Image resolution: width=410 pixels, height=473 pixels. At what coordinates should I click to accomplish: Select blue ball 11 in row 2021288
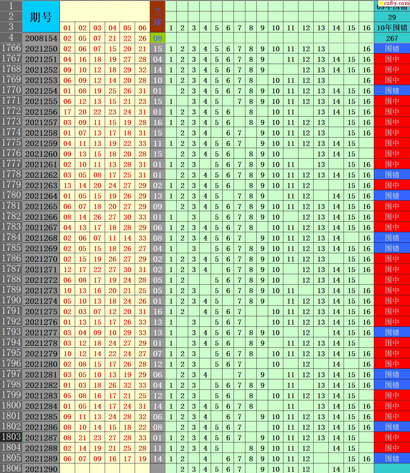(158, 448)
